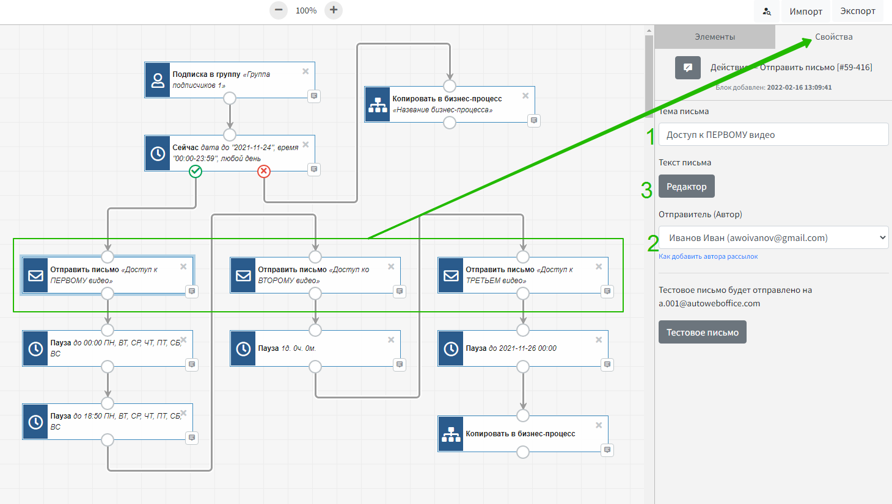Screen dimensions: 892x504
Task: Click the person icon of Подписка в группу
Action: click(158, 80)
